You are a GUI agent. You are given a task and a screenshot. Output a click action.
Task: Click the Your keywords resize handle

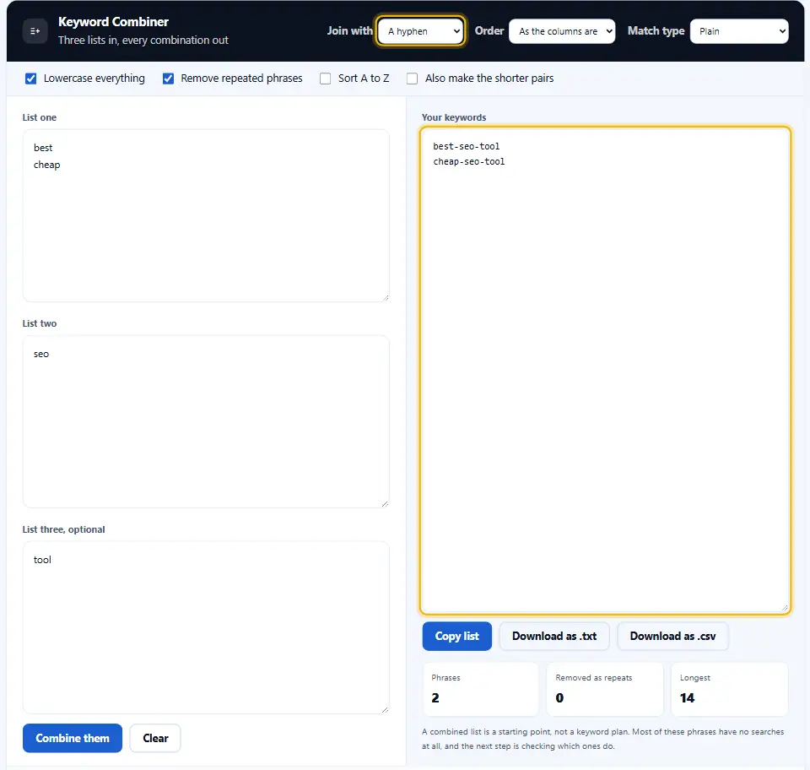pos(785,608)
